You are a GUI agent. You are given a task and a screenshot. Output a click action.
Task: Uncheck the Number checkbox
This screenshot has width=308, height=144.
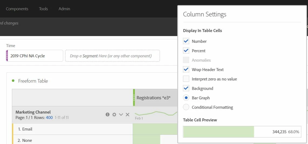tap(186, 41)
